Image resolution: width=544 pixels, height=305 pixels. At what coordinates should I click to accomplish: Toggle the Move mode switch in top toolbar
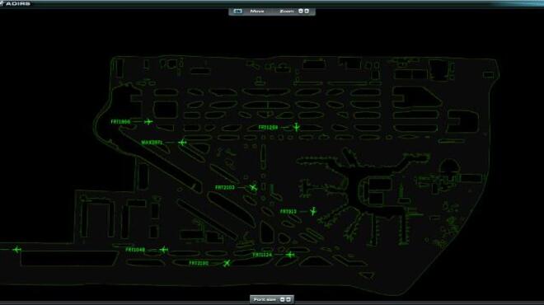(237, 11)
